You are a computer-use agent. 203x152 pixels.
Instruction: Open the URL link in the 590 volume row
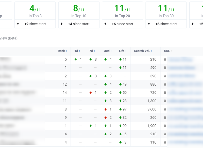(182, 68)
